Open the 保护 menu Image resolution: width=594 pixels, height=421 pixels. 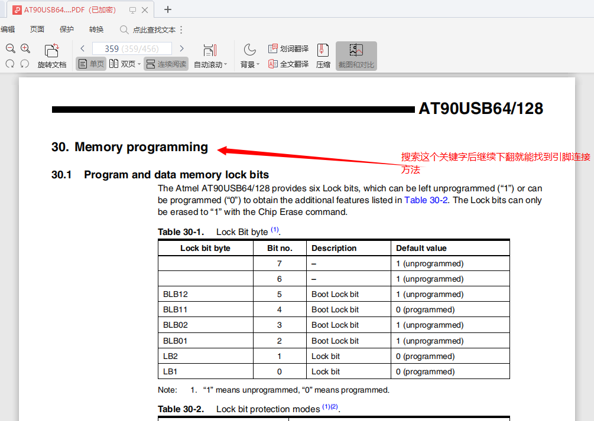67,30
